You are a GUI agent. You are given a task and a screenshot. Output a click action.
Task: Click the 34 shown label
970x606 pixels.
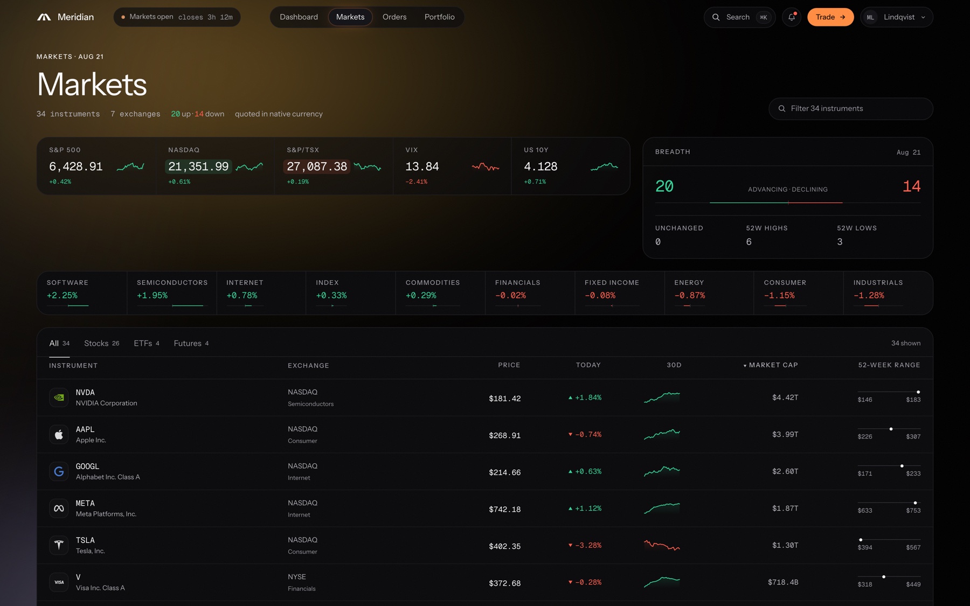(906, 343)
